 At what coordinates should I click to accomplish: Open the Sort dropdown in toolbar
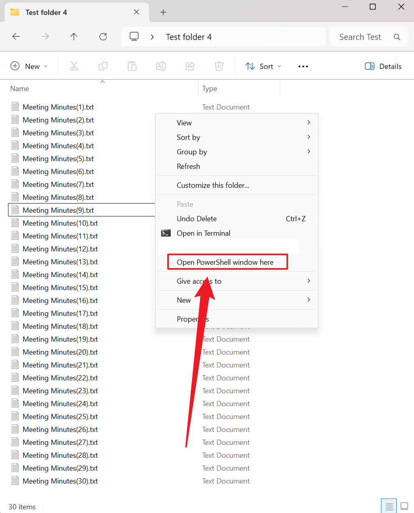tap(263, 66)
